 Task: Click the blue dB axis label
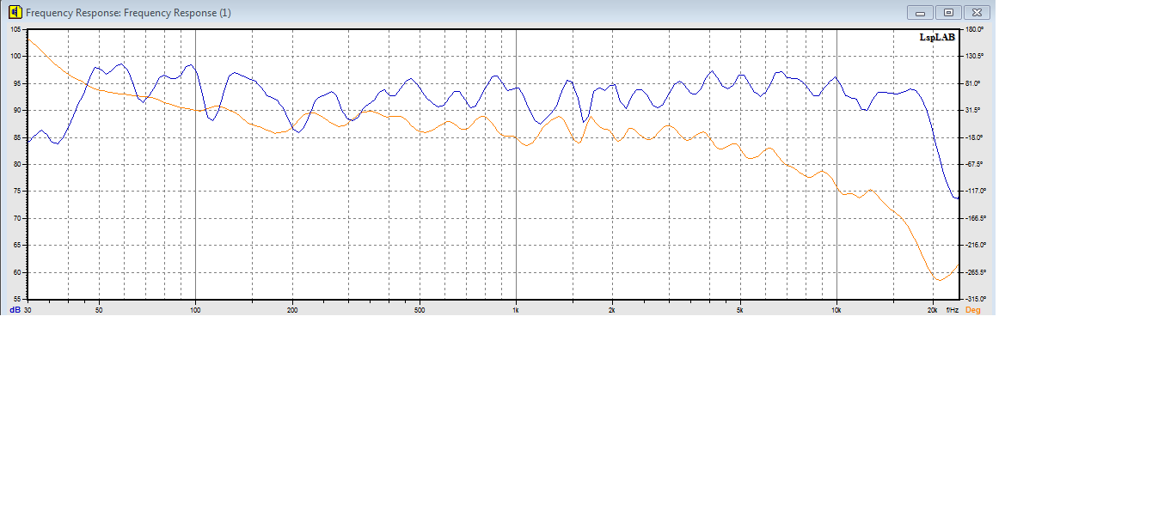[x=15, y=309]
